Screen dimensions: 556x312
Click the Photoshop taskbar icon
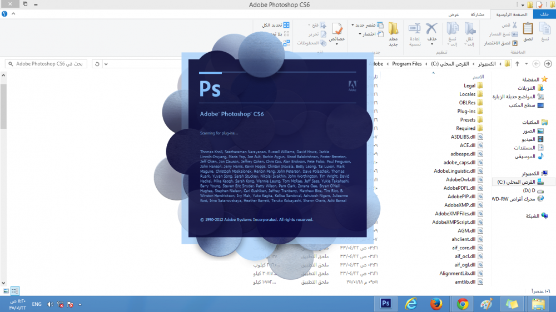pos(385,303)
